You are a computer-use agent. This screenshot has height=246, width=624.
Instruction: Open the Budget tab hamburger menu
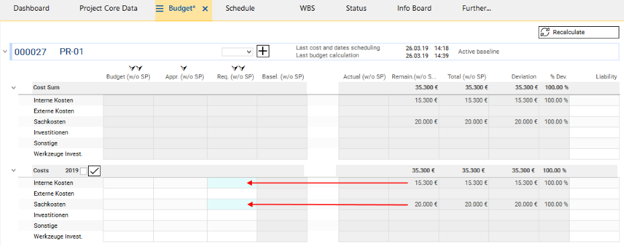click(x=160, y=8)
